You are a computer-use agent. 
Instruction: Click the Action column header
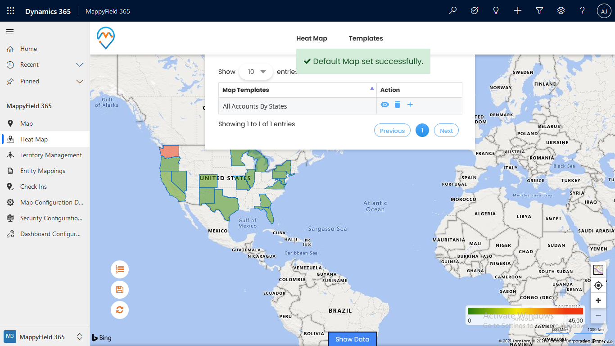tap(419, 90)
